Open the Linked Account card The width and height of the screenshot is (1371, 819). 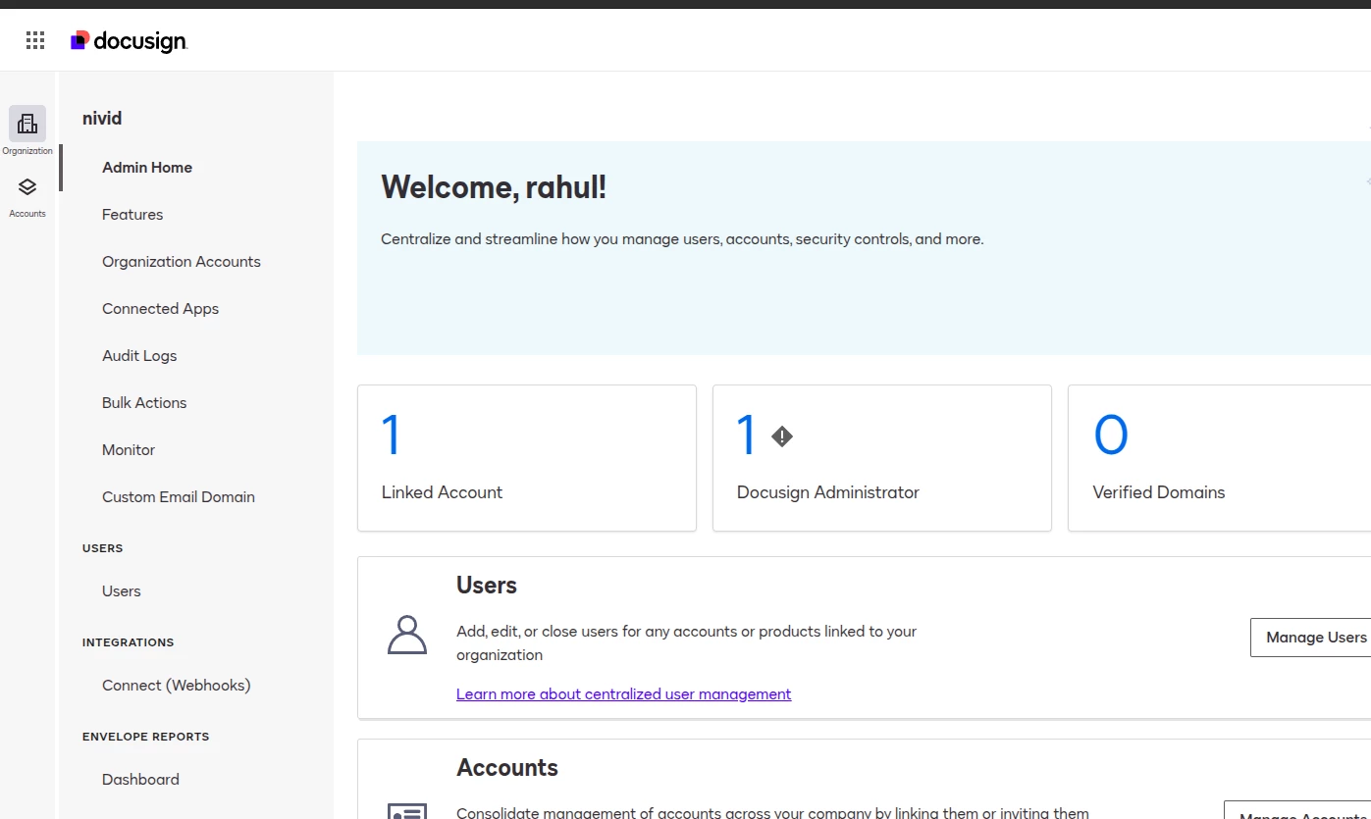[527, 458]
